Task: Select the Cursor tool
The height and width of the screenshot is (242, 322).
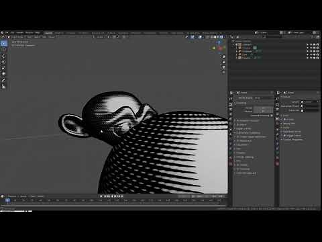Action: pyautogui.click(x=4, y=50)
